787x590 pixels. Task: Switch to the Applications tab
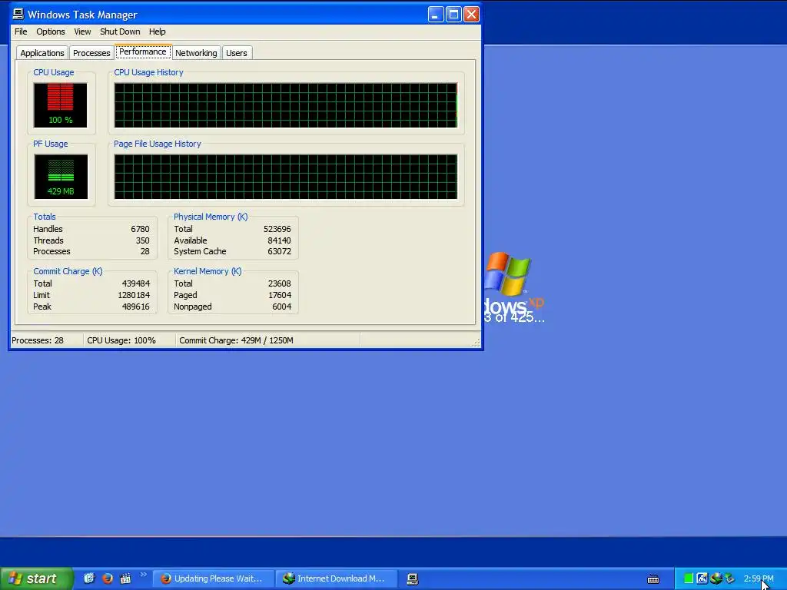pyautogui.click(x=42, y=53)
